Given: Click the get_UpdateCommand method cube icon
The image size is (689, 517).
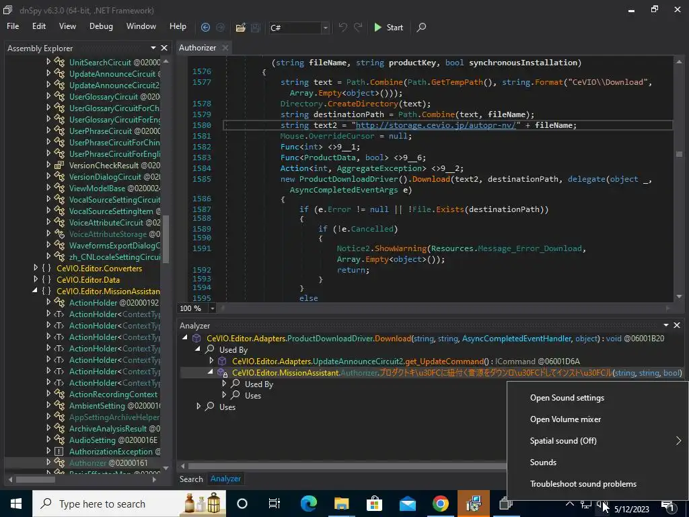Looking at the screenshot, I should pos(222,361).
